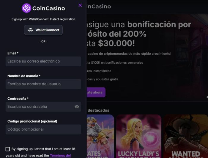This screenshot has height=158, width=208.
Task: Click the purple register now banner button
Action: click(x=96, y=92)
